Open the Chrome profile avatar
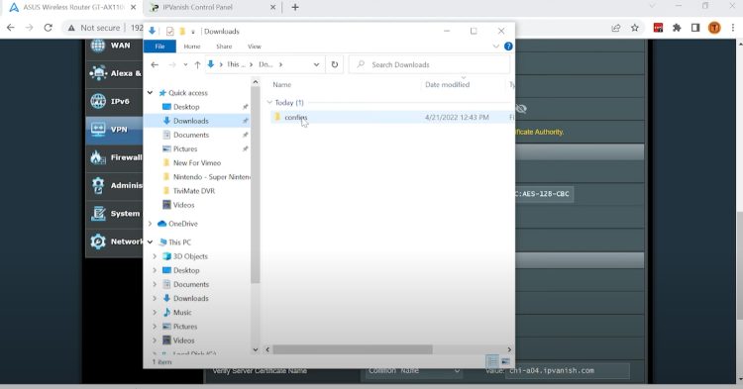 (714, 28)
